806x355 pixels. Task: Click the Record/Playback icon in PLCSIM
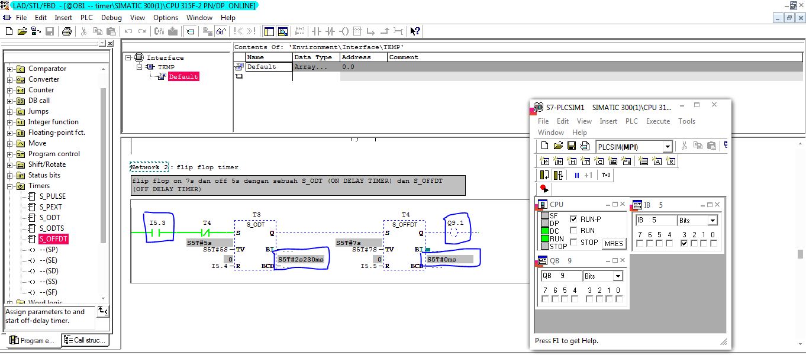click(x=544, y=189)
